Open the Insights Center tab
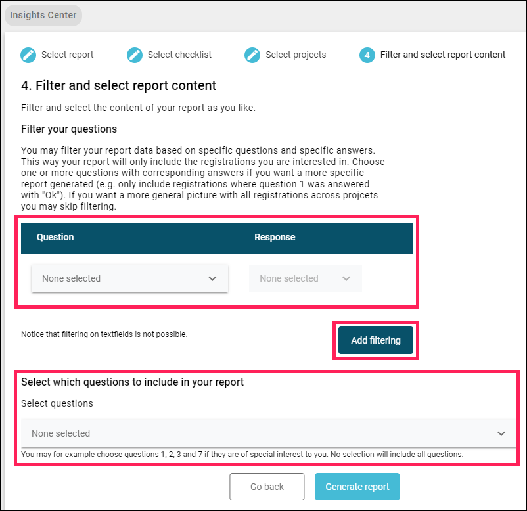The image size is (527, 511). pyautogui.click(x=43, y=15)
